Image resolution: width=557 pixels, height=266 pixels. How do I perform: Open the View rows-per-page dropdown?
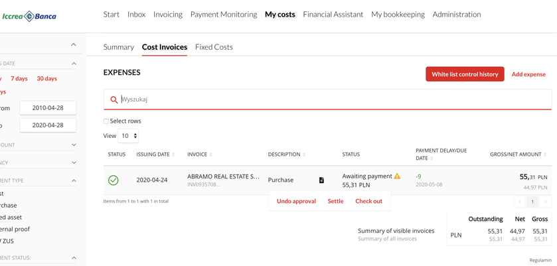128,136
